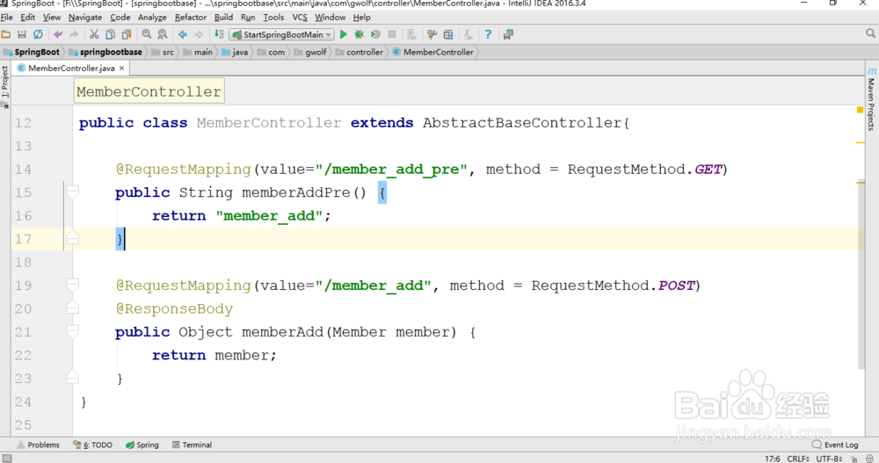Open the TODO tool window
This screenshot has width=879, height=463.
[x=92, y=445]
